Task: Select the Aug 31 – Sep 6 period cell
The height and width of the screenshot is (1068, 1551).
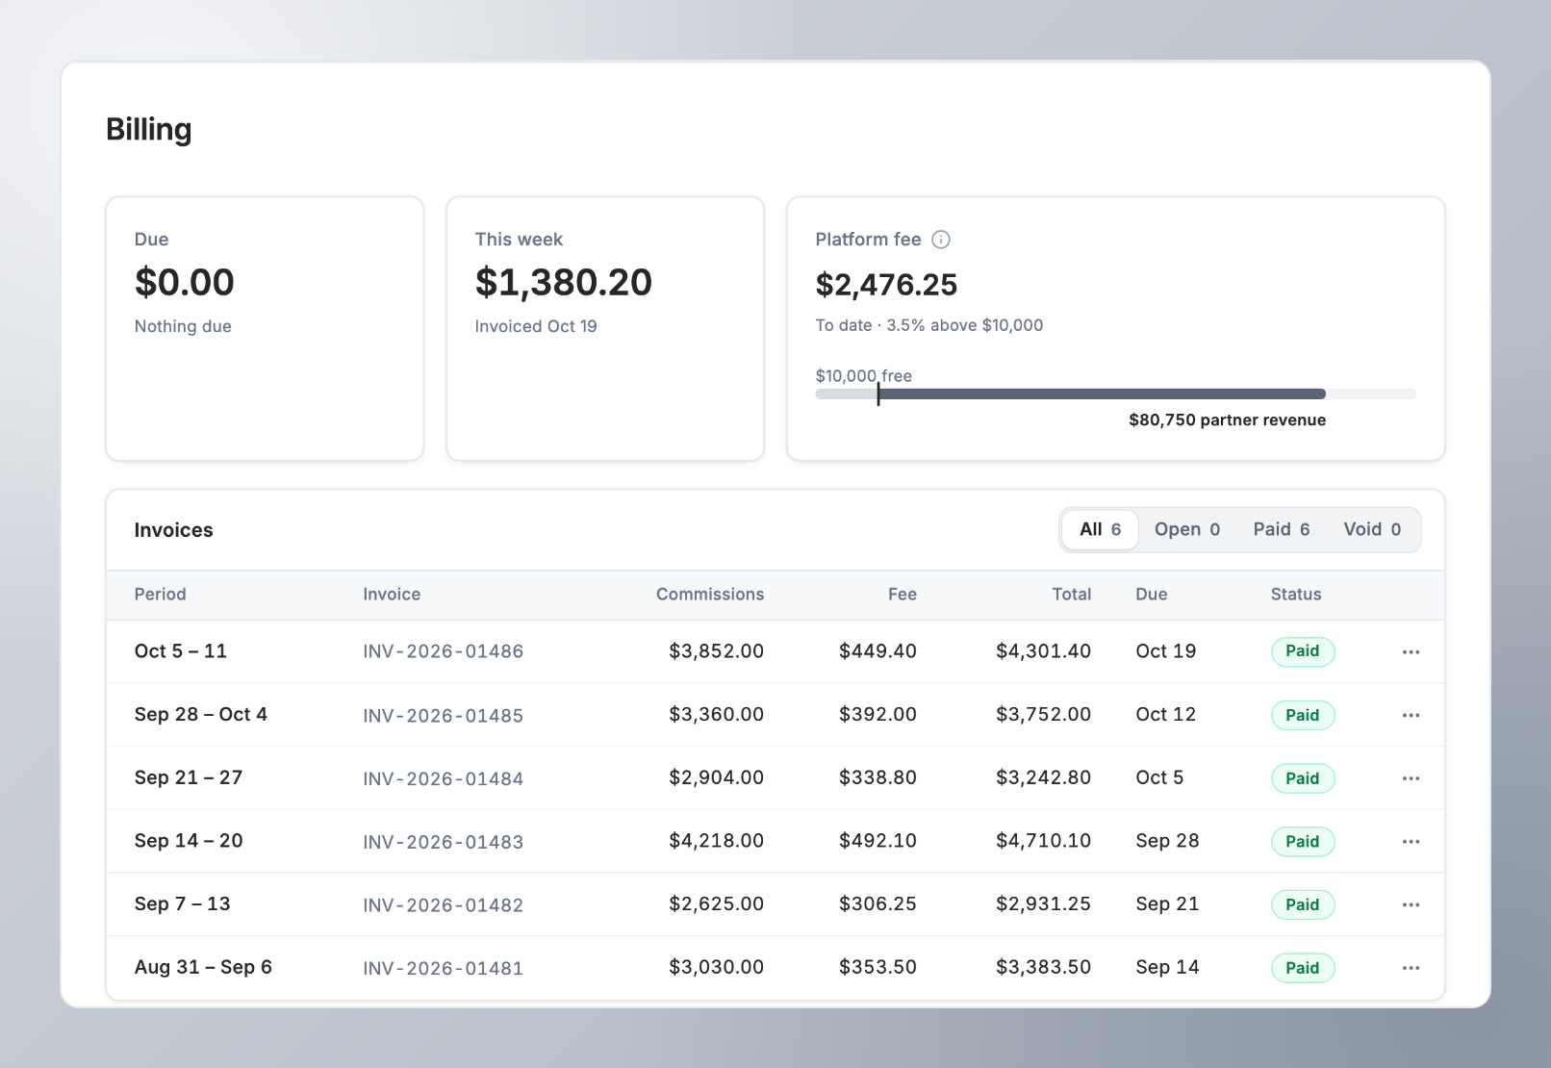Action: point(203,967)
